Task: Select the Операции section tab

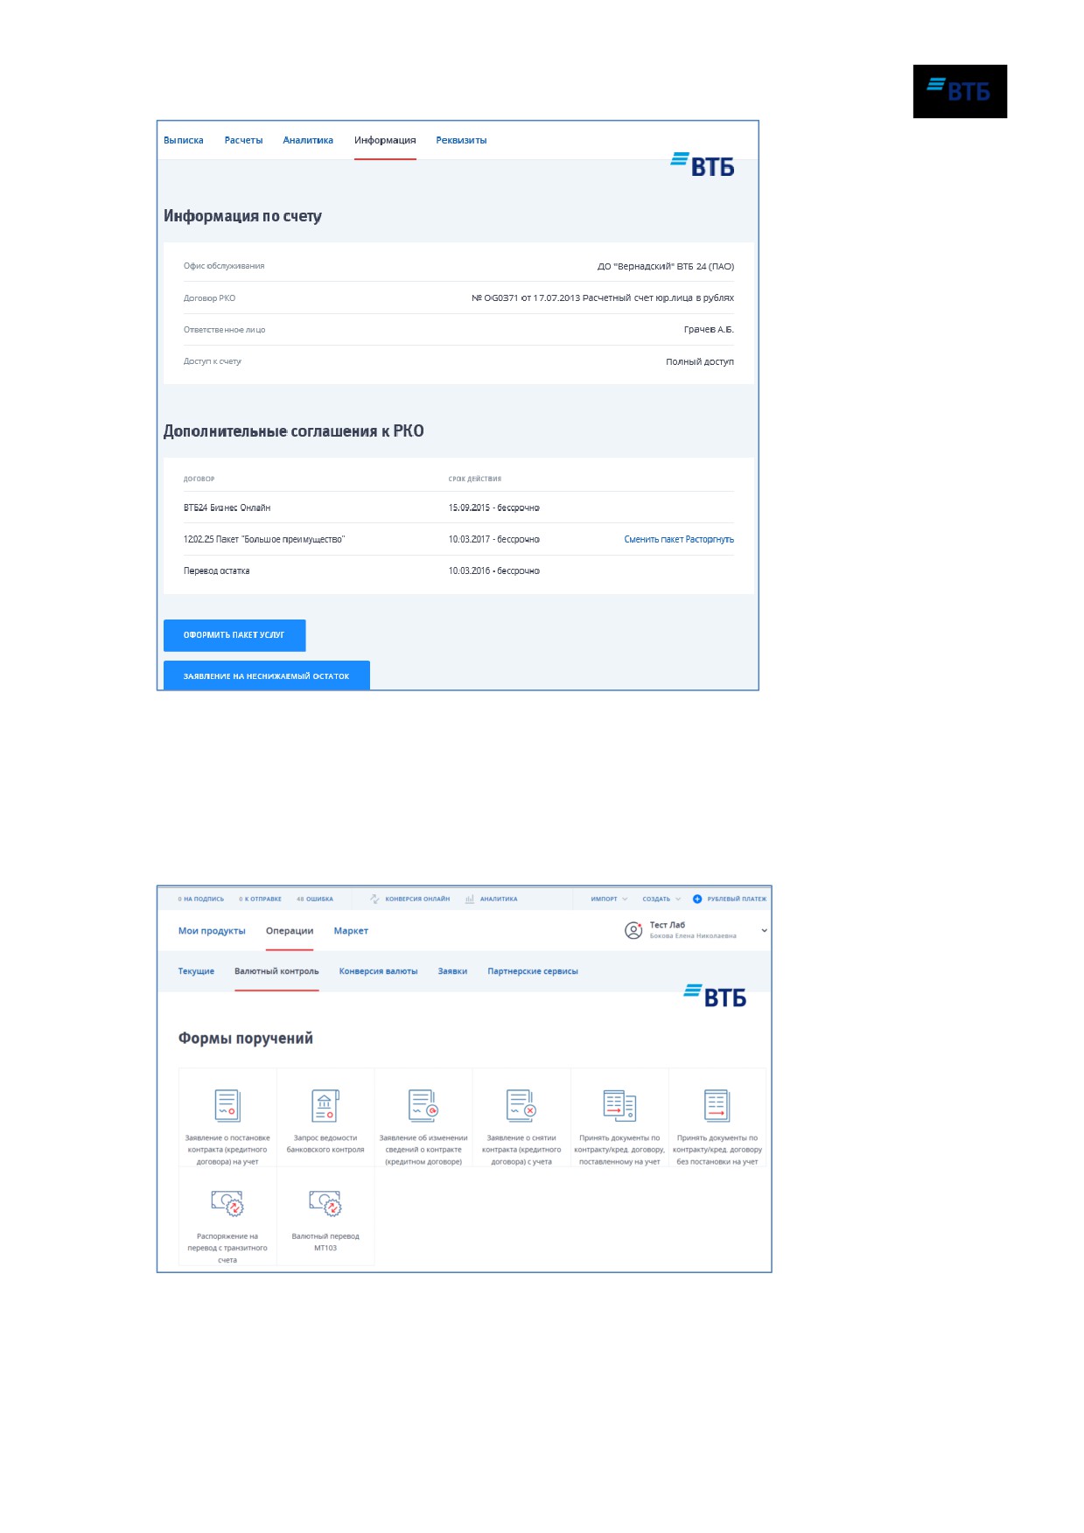Action: click(x=290, y=931)
